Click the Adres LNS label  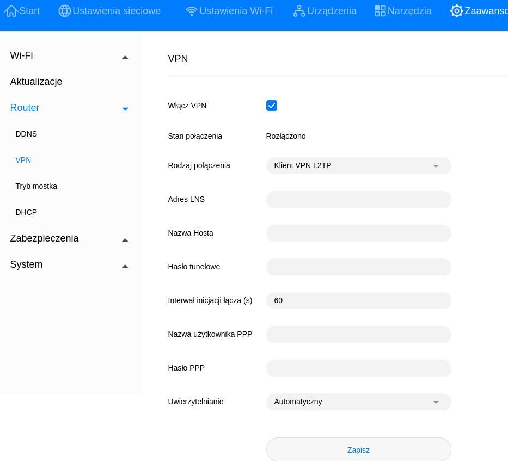pos(186,199)
